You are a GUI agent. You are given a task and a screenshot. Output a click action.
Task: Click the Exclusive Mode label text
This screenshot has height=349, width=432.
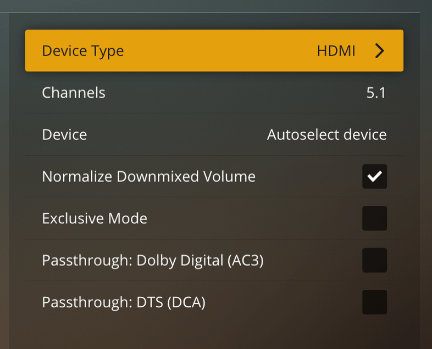click(x=95, y=218)
